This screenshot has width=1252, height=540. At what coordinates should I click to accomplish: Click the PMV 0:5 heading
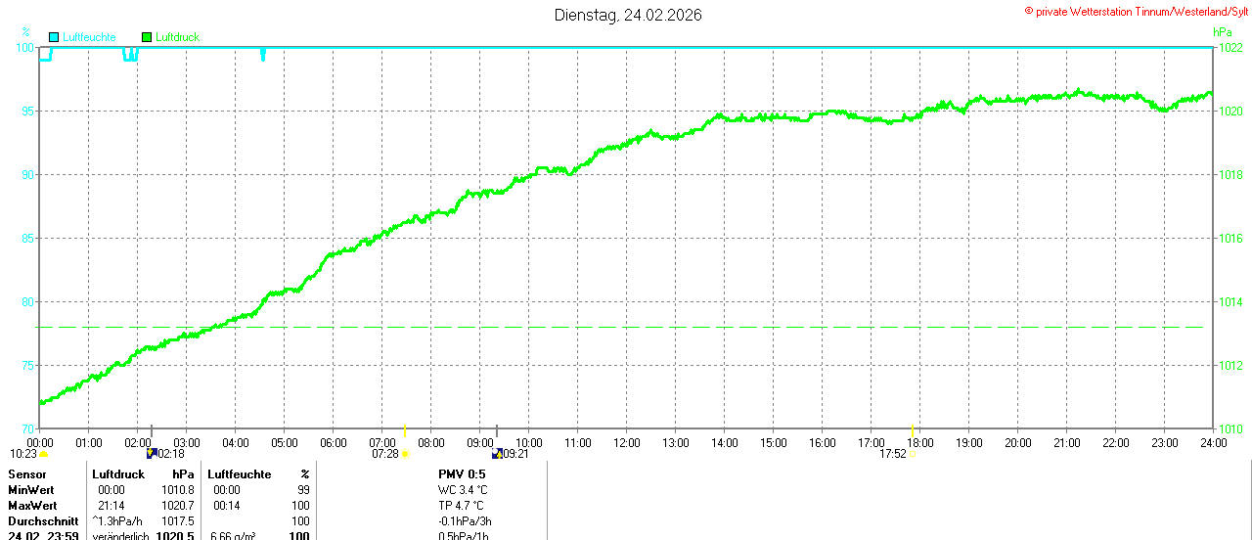pyautogui.click(x=462, y=473)
